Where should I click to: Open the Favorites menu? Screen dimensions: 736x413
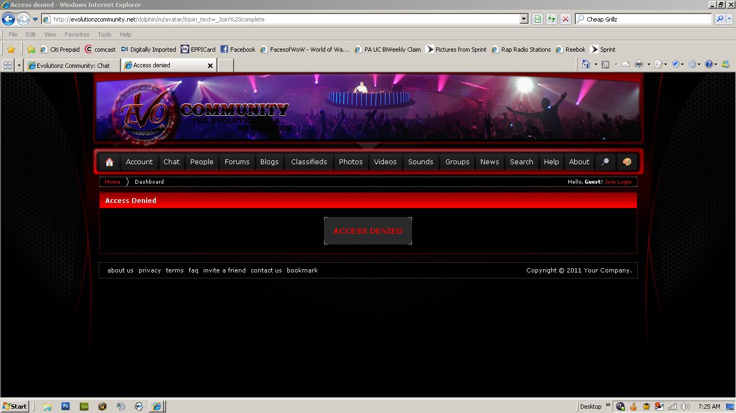[77, 34]
